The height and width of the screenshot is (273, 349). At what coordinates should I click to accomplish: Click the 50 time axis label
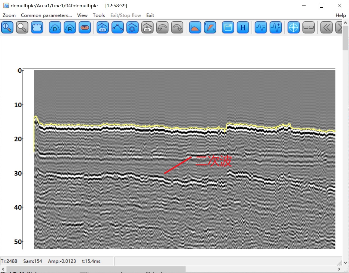[x=18, y=242]
